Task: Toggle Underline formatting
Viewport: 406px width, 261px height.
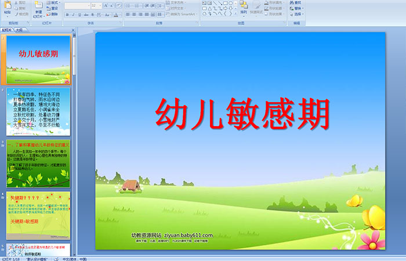Action: click(x=79, y=15)
